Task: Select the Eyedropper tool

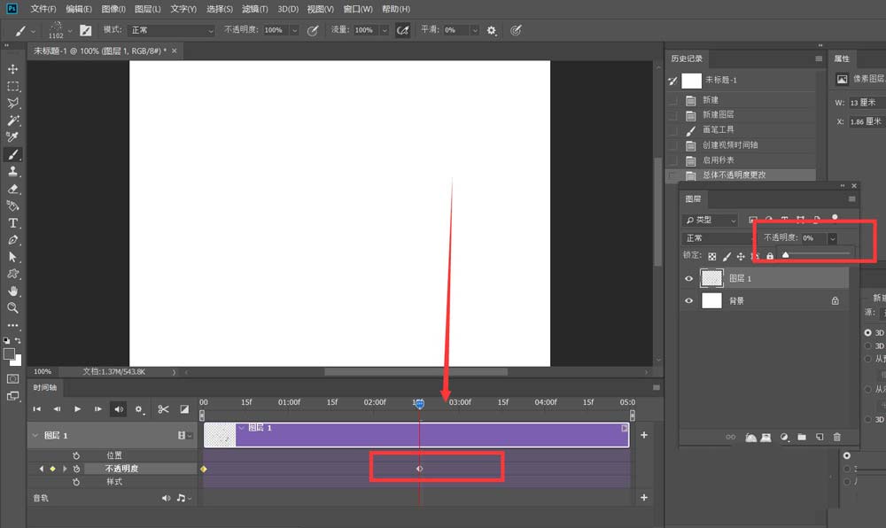Action: pyautogui.click(x=12, y=137)
